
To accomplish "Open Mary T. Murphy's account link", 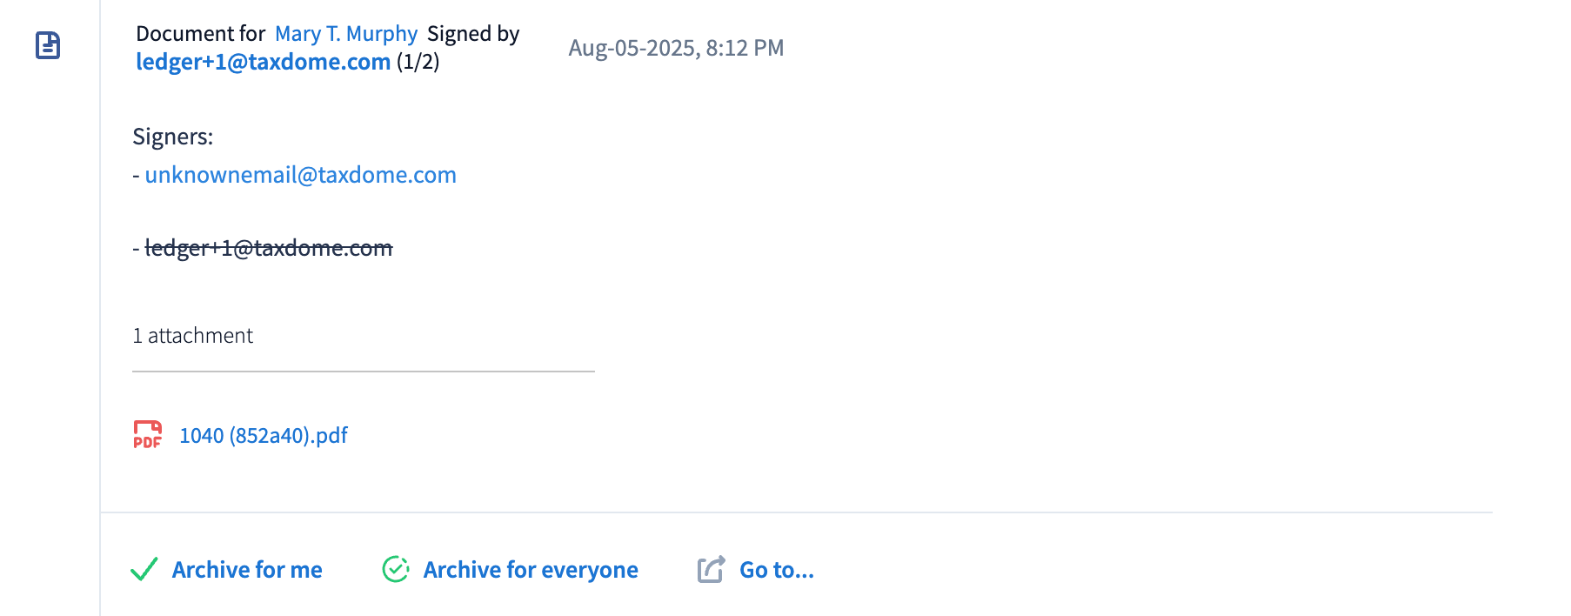I will pos(346,34).
